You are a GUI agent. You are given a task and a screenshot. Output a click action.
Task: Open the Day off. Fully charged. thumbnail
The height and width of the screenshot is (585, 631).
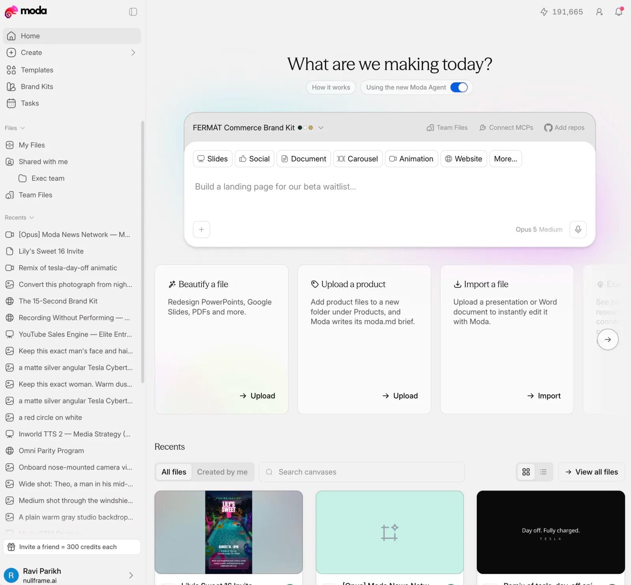click(x=551, y=532)
